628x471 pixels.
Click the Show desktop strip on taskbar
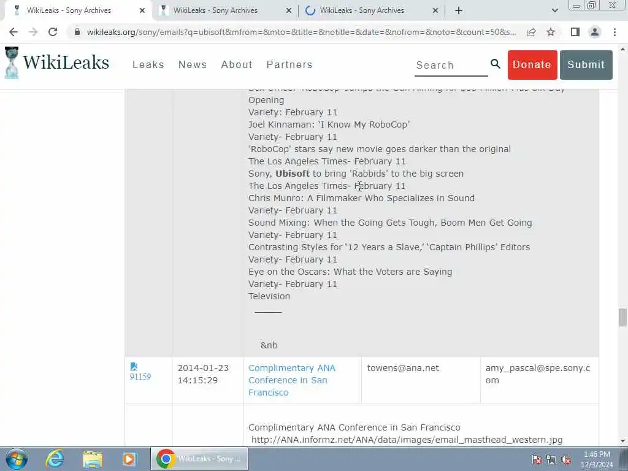[624, 459]
